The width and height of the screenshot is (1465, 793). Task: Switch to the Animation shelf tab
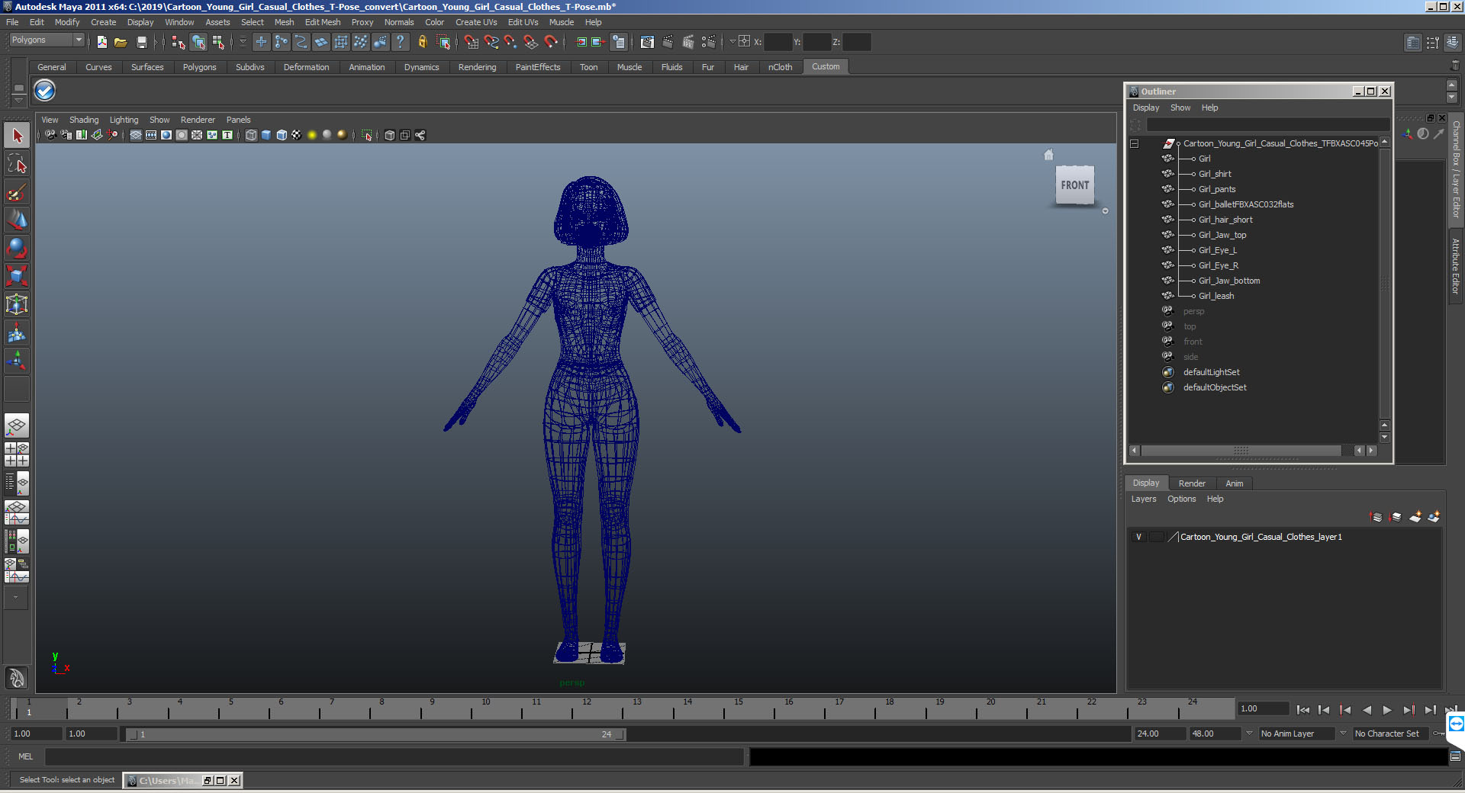pos(366,67)
